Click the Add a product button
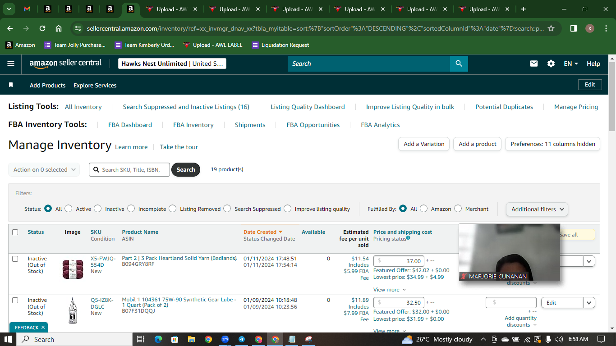The width and height of the screenshot is (616, 346). pos(477,144)
